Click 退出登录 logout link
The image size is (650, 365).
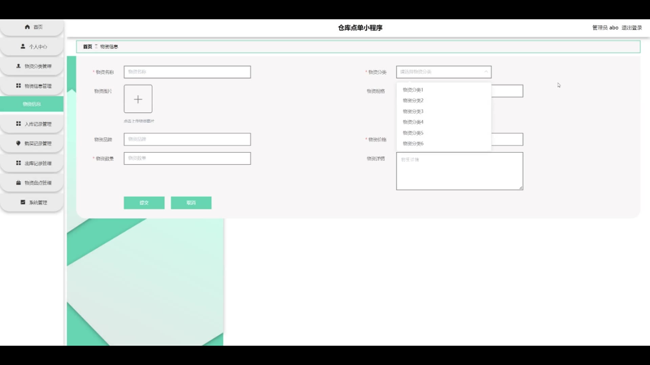coord(631,28)
